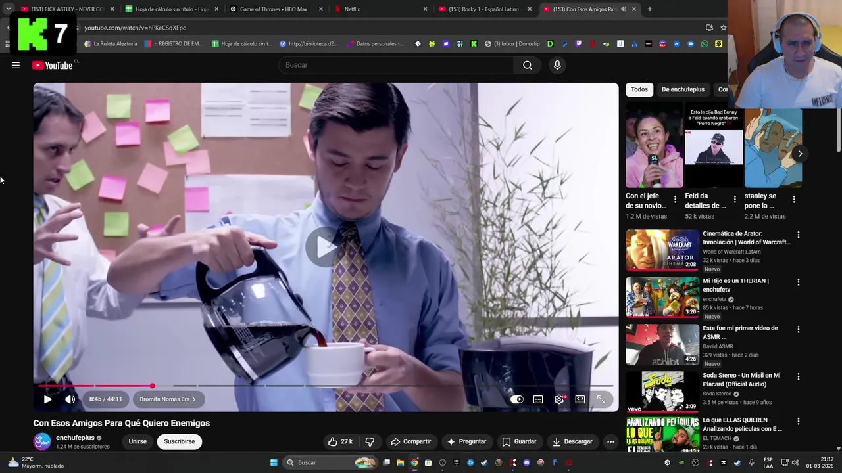Open Discord from the taskbar

pos(527,462)
